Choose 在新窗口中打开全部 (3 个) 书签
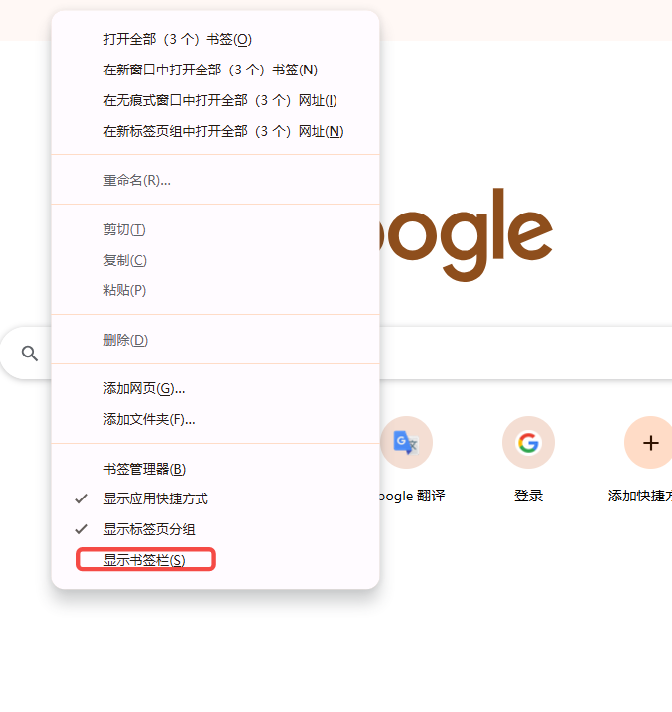 pos(215,70)
